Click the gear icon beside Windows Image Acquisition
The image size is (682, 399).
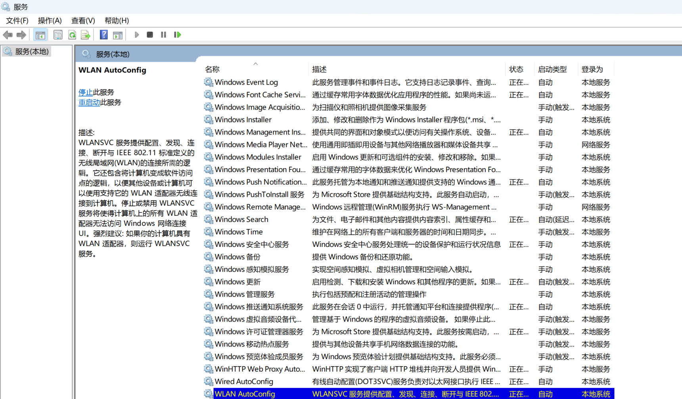pos(209,107)
